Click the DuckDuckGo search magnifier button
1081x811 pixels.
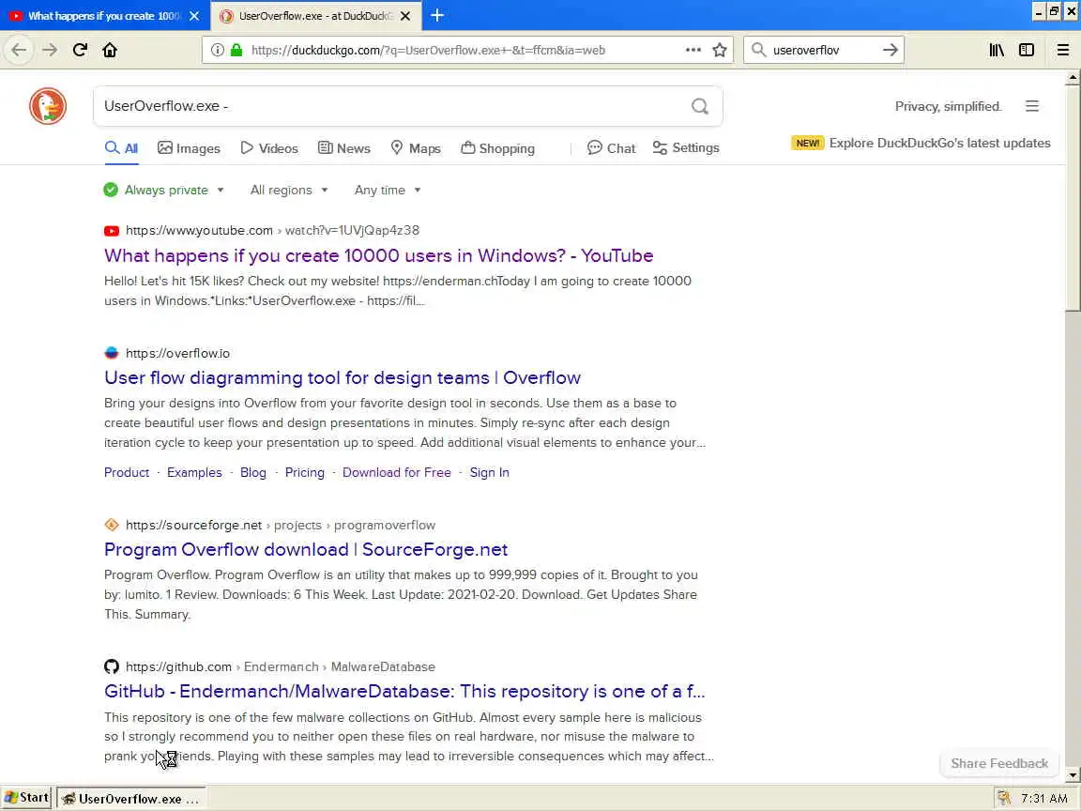700,106
